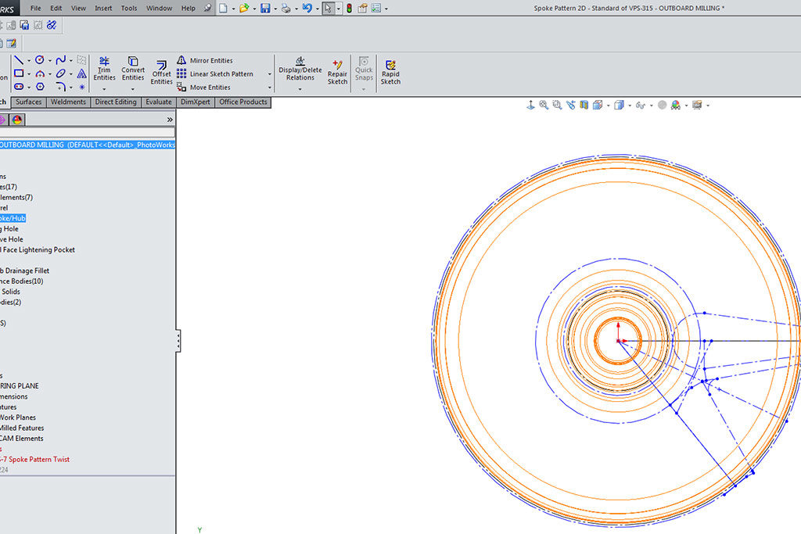Click the Move Entities button
The height and width of the screenshot is (534, 801).
(x=204, y=88)
